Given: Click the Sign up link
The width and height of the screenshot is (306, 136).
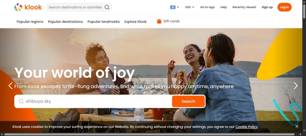Looking at the screenshot, I should (x=267, y=7).
